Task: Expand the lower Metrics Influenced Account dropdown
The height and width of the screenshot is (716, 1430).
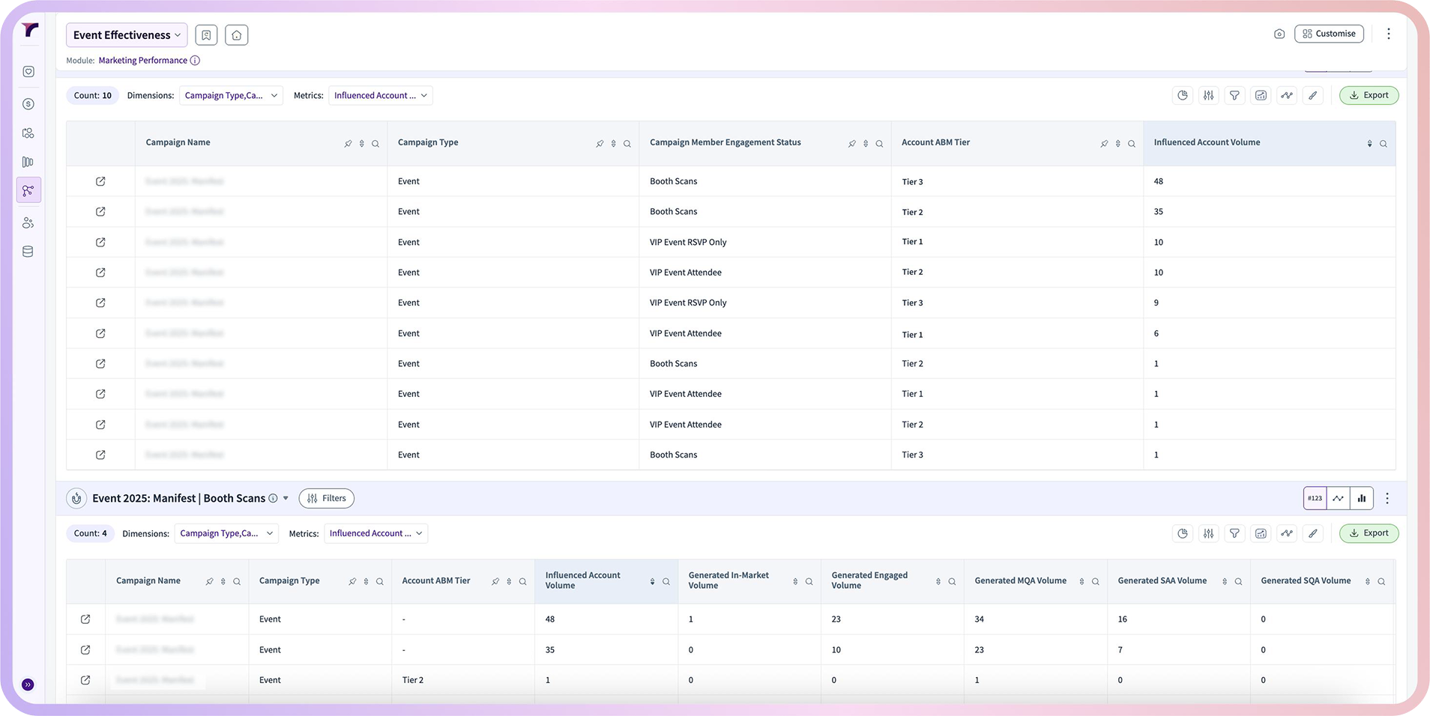Action: (376, 533)
